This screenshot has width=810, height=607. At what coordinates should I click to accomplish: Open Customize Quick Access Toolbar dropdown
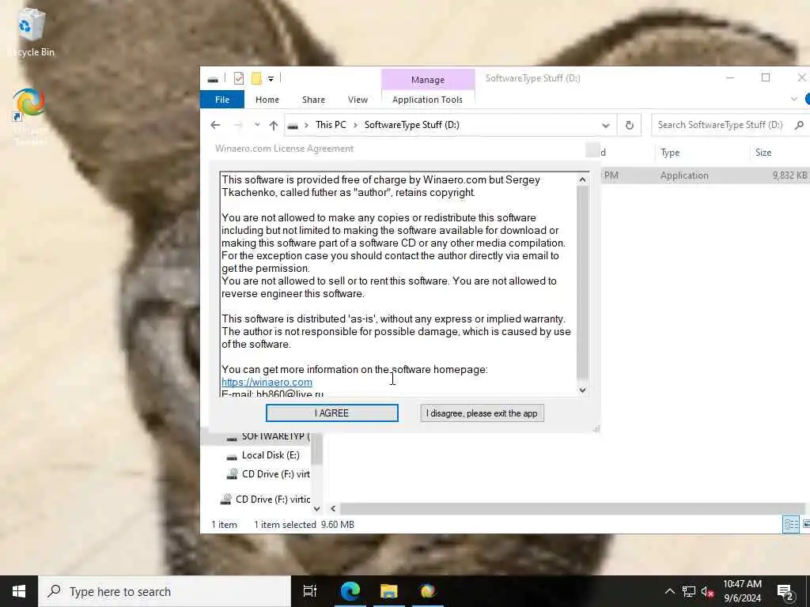pos(271,79)
